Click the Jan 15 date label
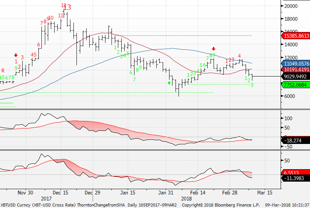The width and height of the screenshot is (310, 208). pyautogui.click(x=128, y=193)
